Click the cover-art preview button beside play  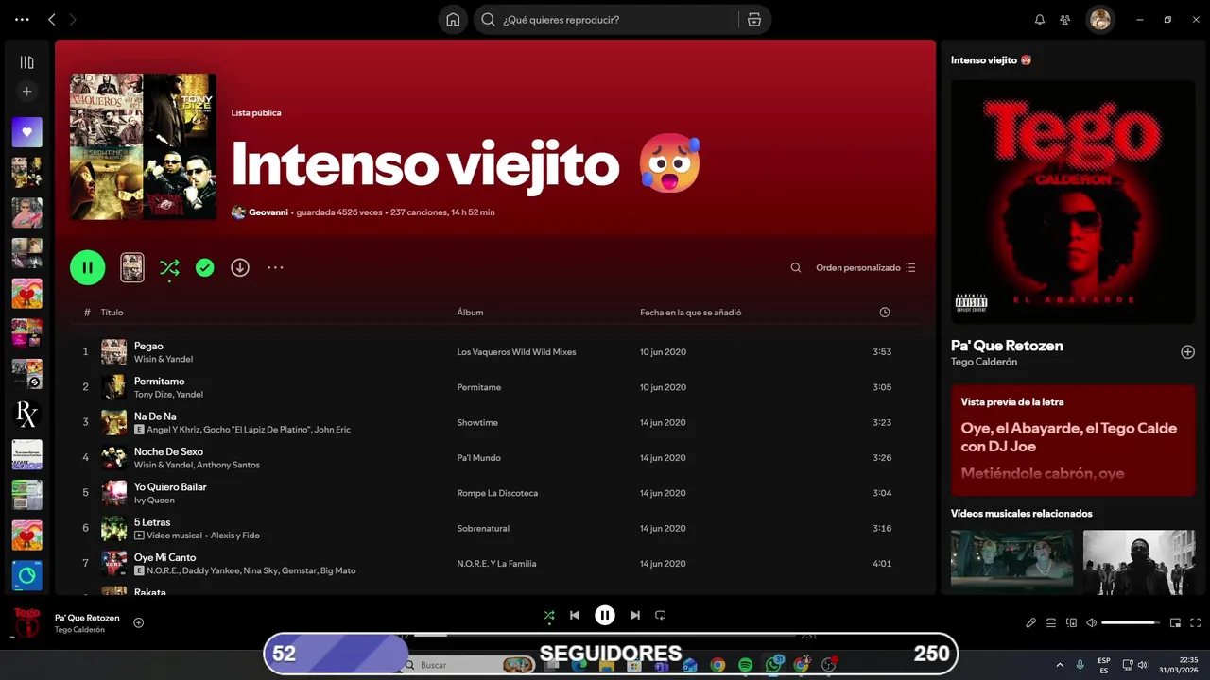tap(132, 267)
